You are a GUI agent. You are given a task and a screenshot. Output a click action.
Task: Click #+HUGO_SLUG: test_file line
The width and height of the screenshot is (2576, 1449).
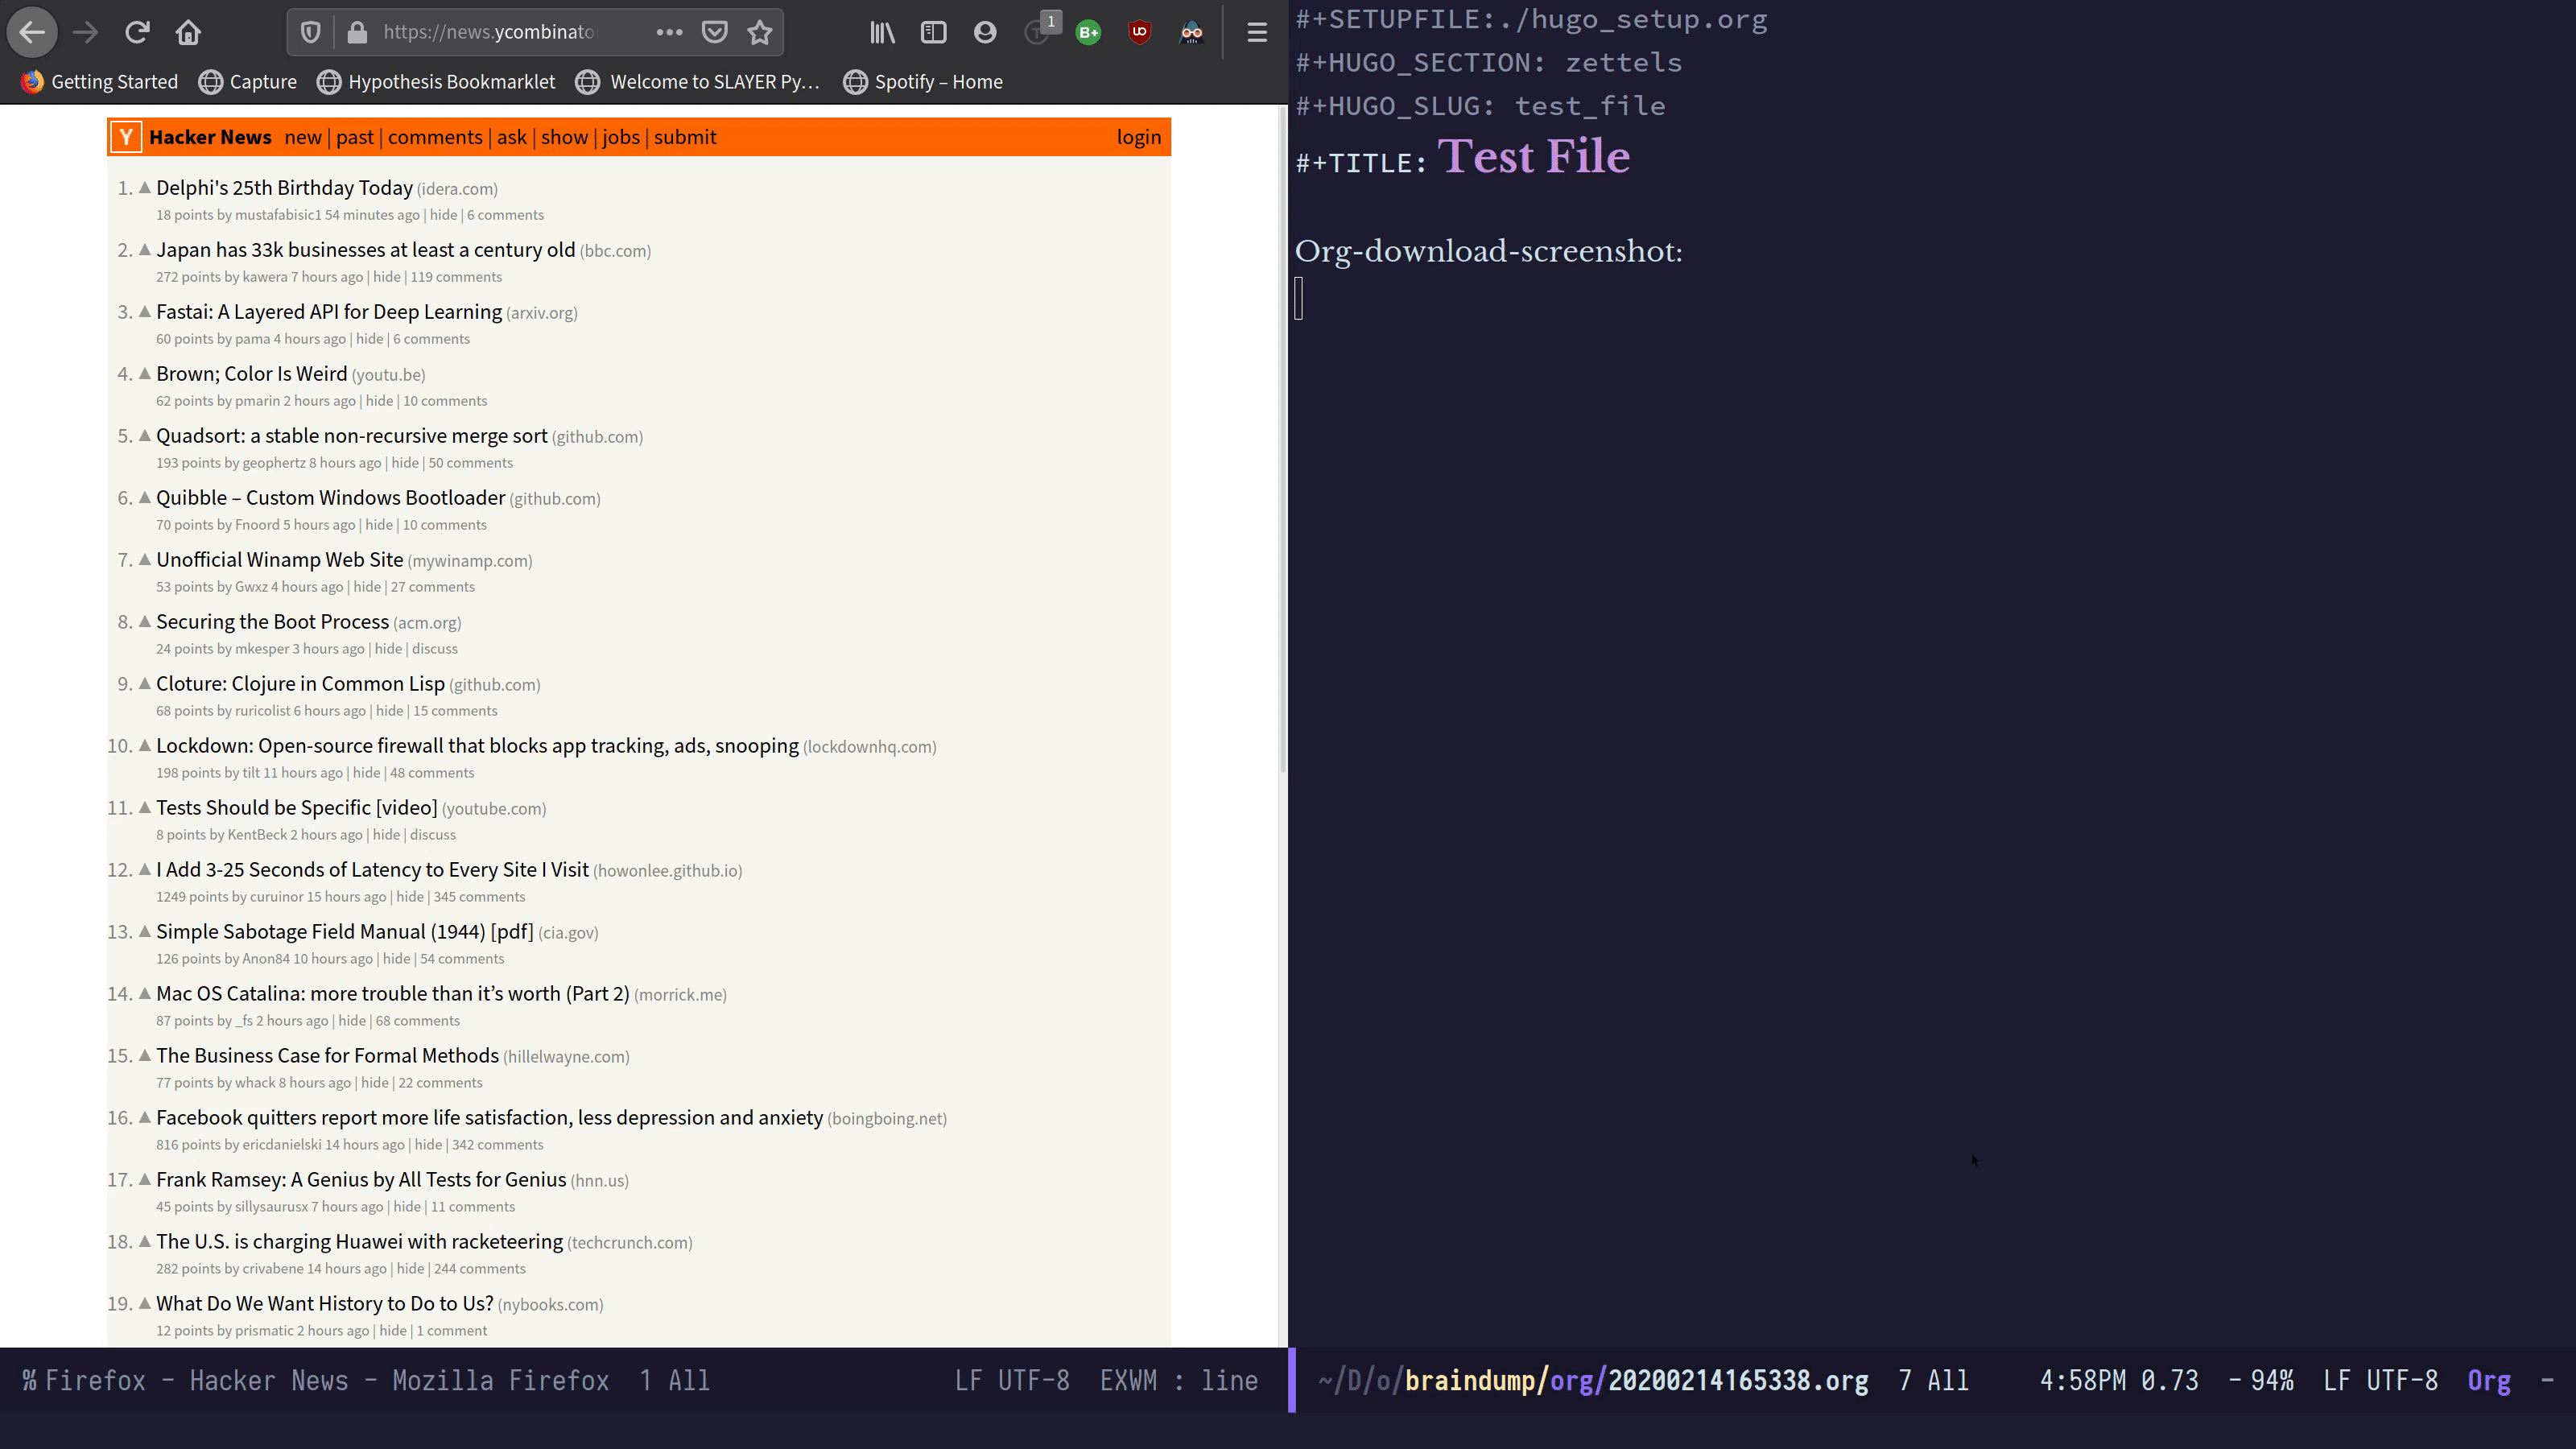pos(1481,106)
